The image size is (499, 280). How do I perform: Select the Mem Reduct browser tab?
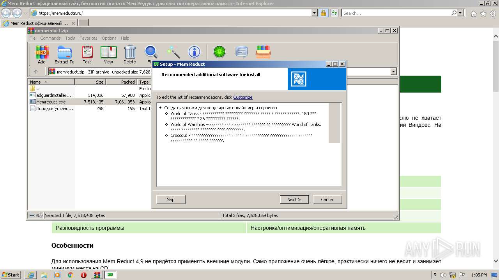(x=39, y=23)
